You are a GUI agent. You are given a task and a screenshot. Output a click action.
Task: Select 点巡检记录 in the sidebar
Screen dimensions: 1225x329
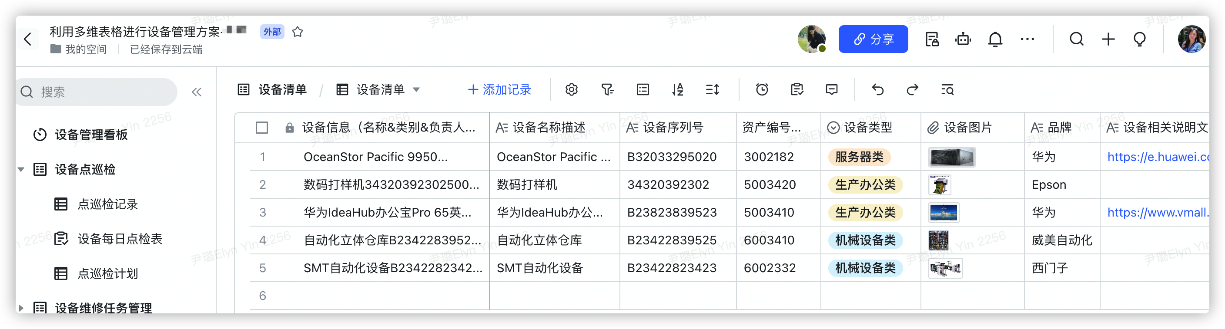pyautogui.click(x=107, y=204)
